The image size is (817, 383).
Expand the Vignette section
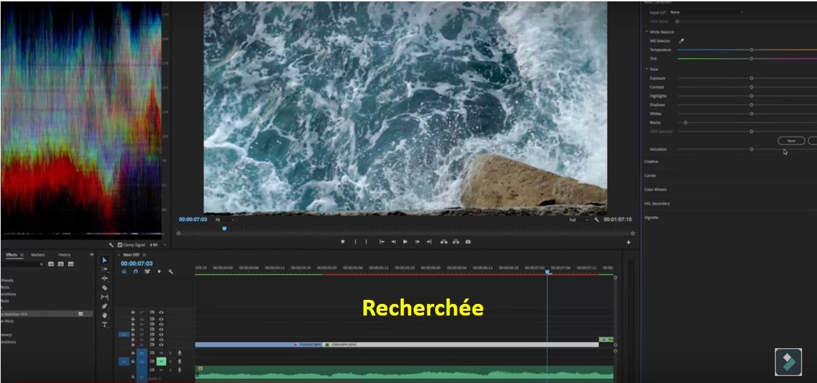tap(652, 217)
